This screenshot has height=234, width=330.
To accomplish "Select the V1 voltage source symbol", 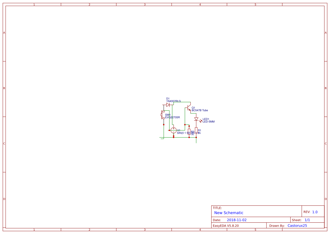I will [174, 130].
